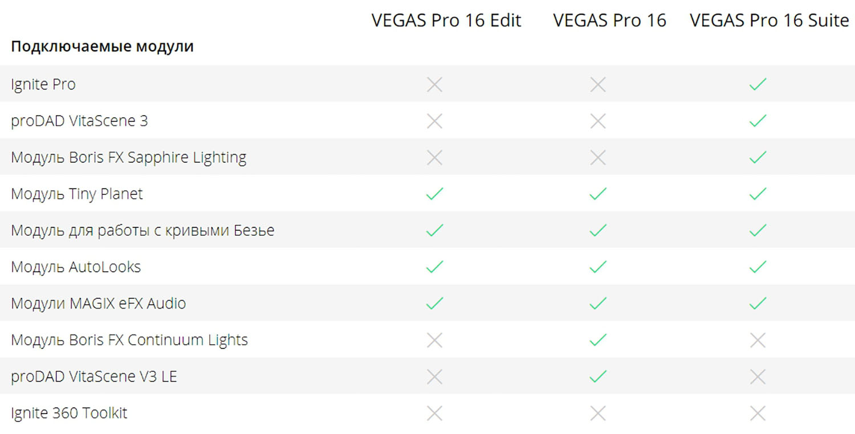Click the Ignite 360 Toolkit row label
The image size is (855, 434).
pyautogui.click(x=69, y=413)
